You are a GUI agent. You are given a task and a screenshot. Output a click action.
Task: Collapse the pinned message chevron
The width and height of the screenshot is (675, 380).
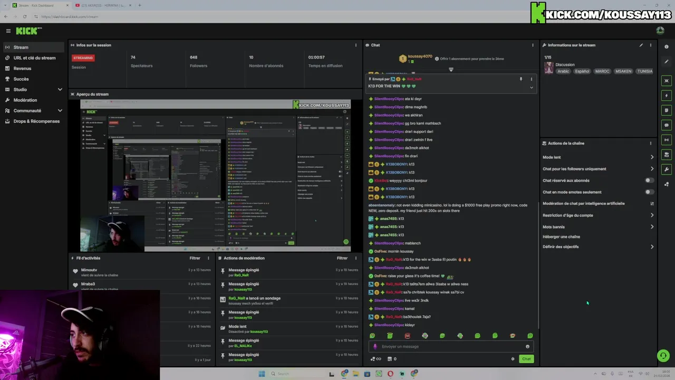531,88
